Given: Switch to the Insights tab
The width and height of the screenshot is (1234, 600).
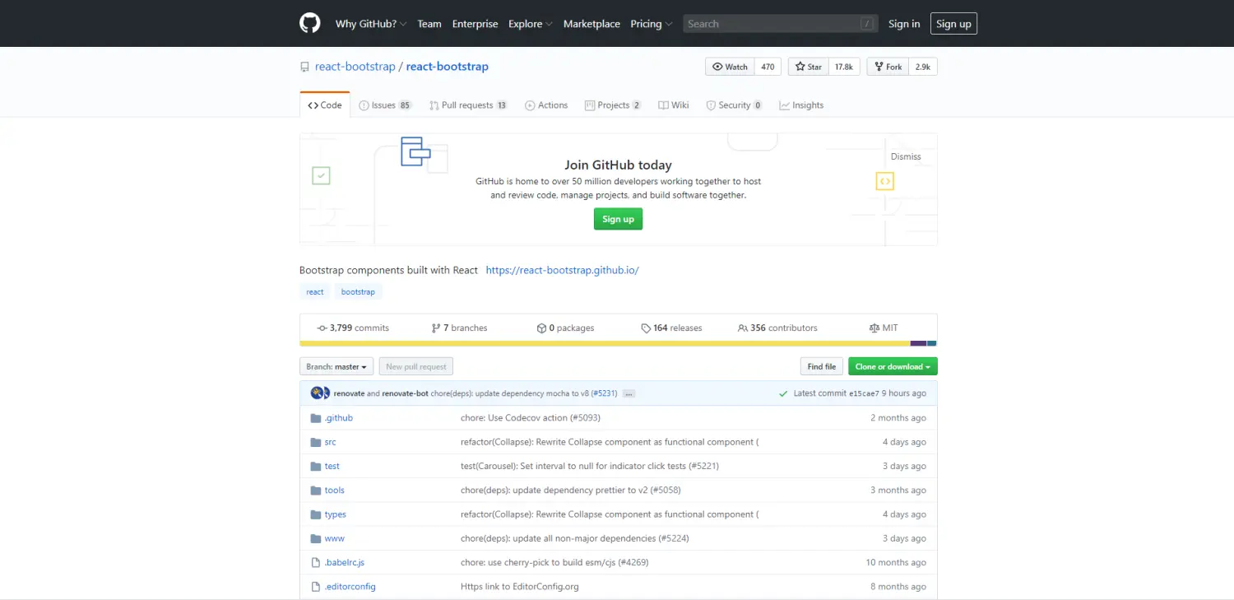Looking at the screenshot, I should 801,105.
